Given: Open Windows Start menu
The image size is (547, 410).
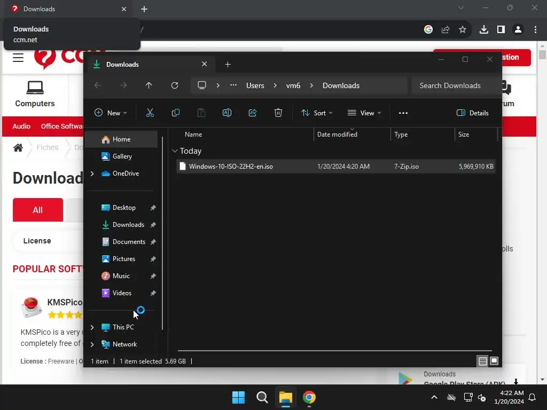Looking at the screenshot, I should tap(239, 397).
